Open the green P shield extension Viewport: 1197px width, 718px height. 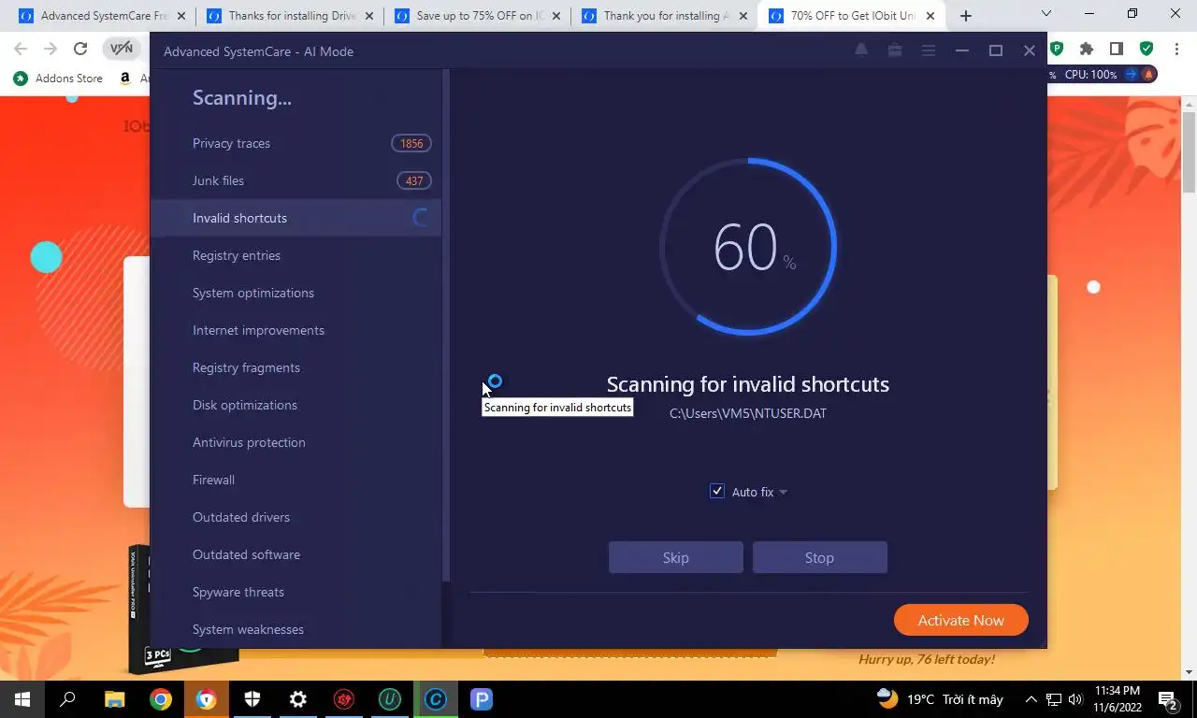(x=1057, y=49)
